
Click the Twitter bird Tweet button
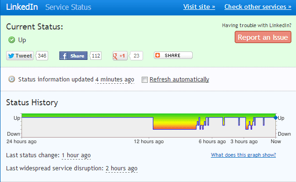point(20,56)
